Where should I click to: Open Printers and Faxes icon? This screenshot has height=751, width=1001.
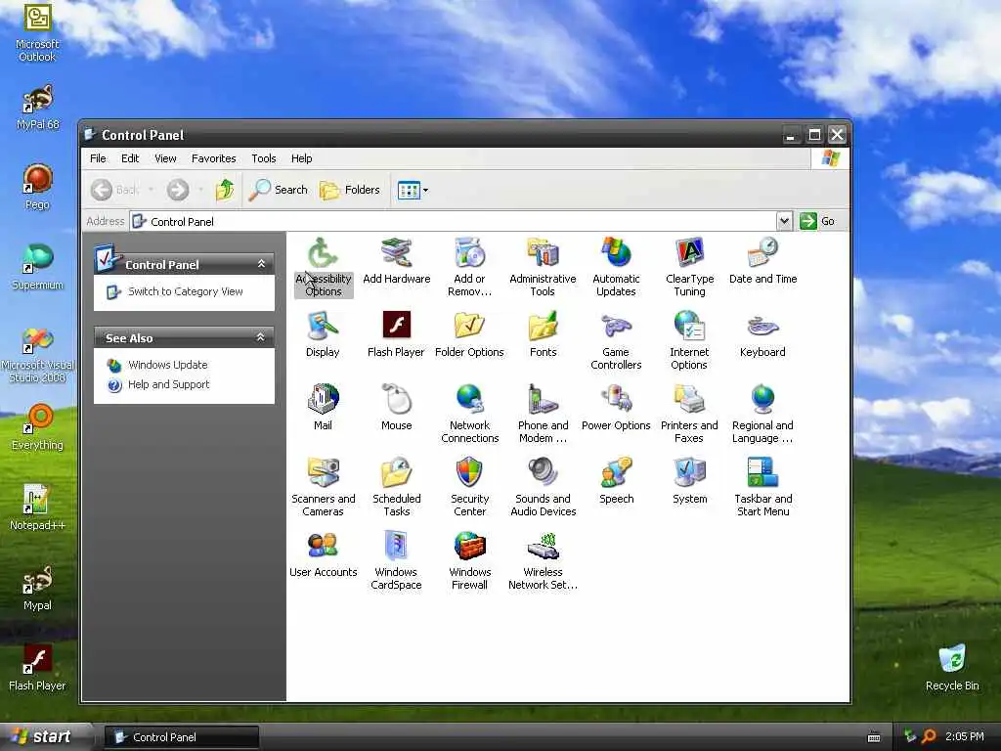click(x=689, y=414)
